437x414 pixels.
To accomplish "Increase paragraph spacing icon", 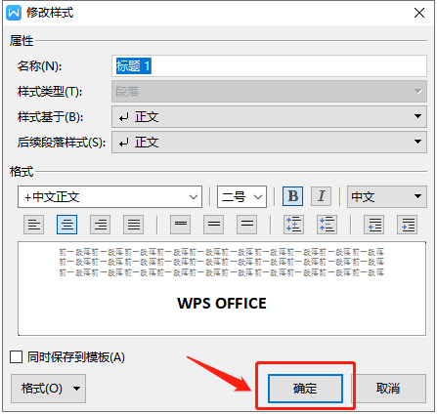I will click(293, 225).
